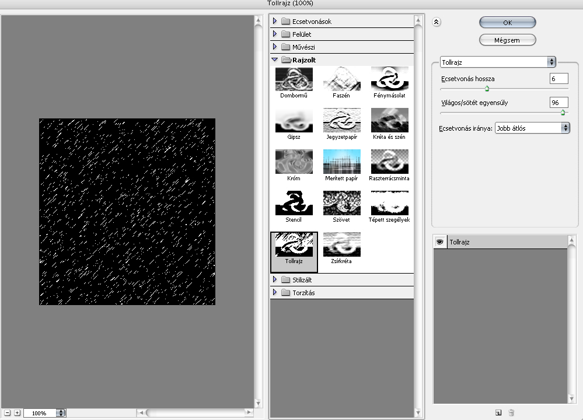The width and height of the screenshot is (583, 420).
Task: Select the Domború filter thumbnail
Action: pos(294,79)
